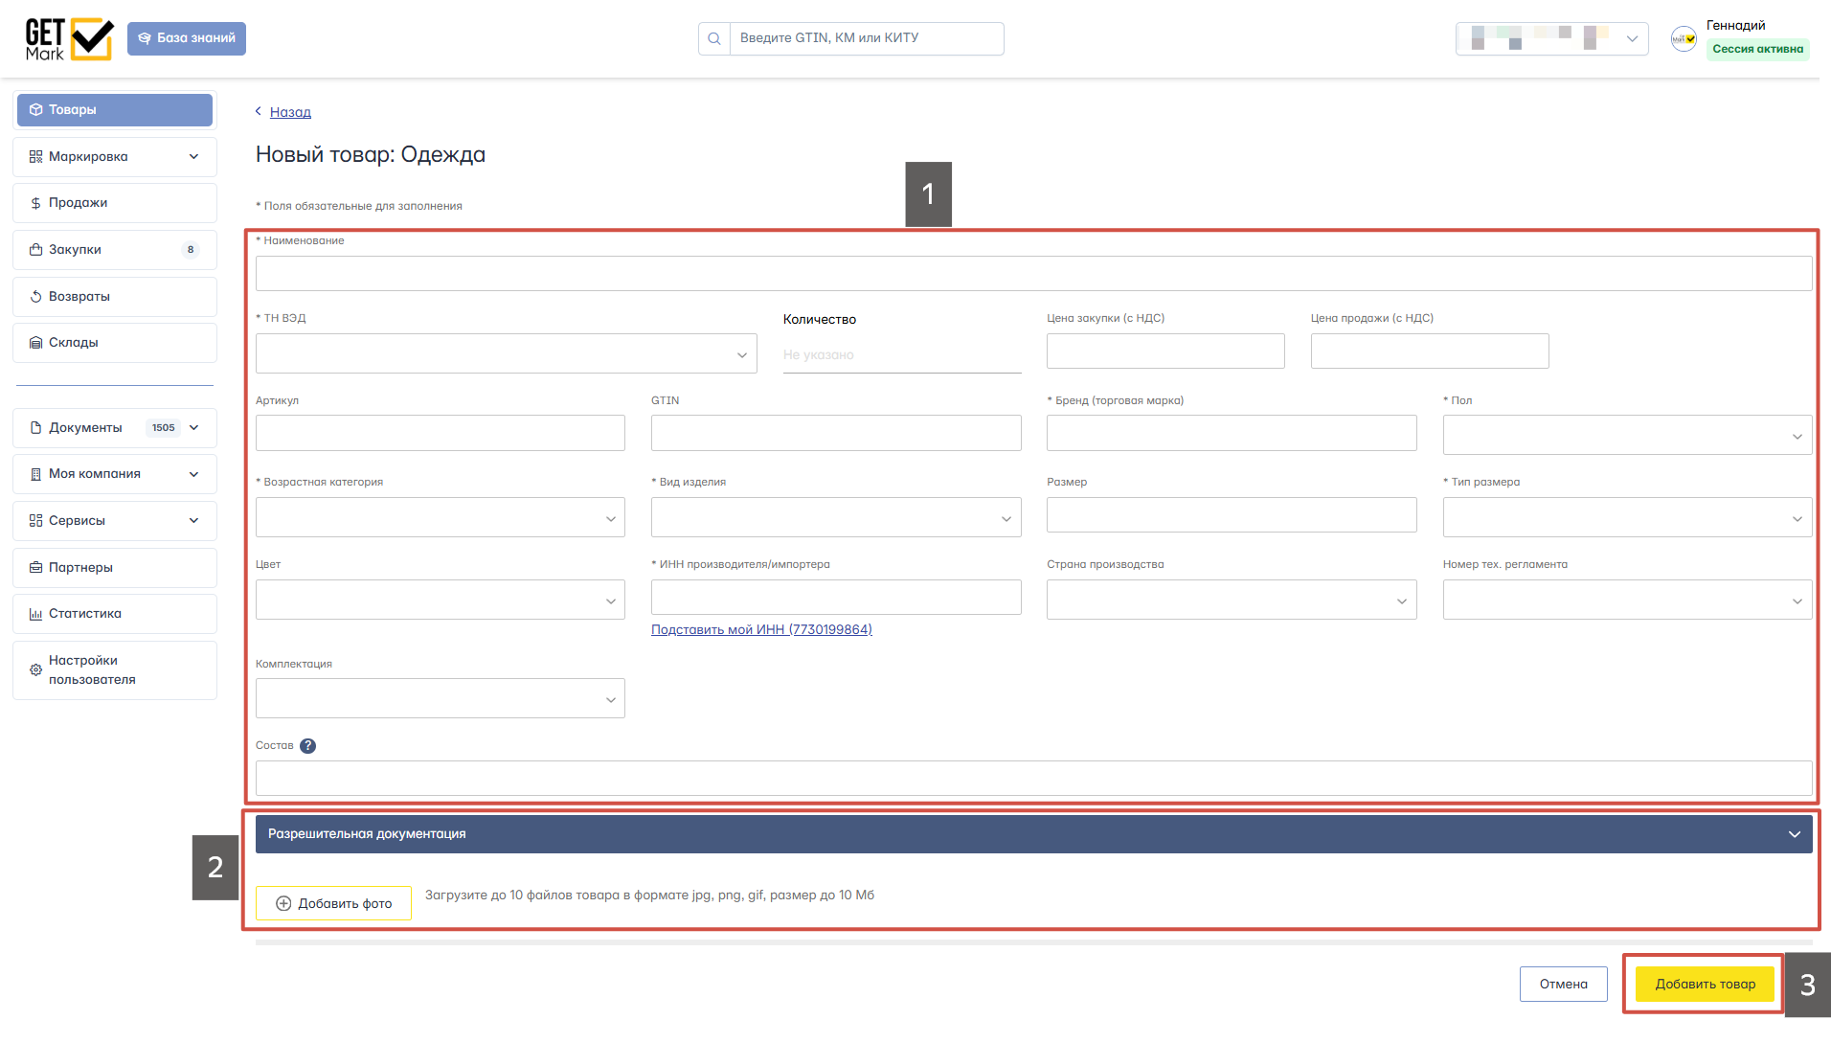Screen dimensions: 1831x1043
Task: Click the GET Mark logo
Action: tap(69, 39)
